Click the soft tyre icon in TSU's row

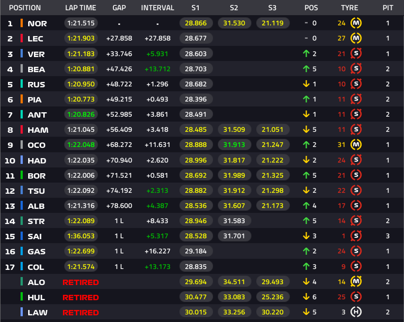tap(356, 190)
